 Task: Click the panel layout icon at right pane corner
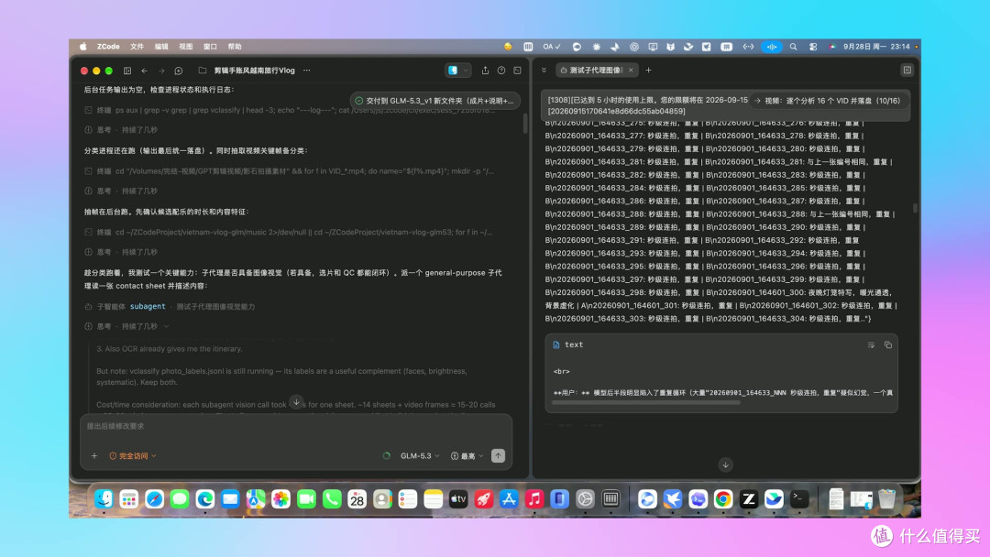907,70
